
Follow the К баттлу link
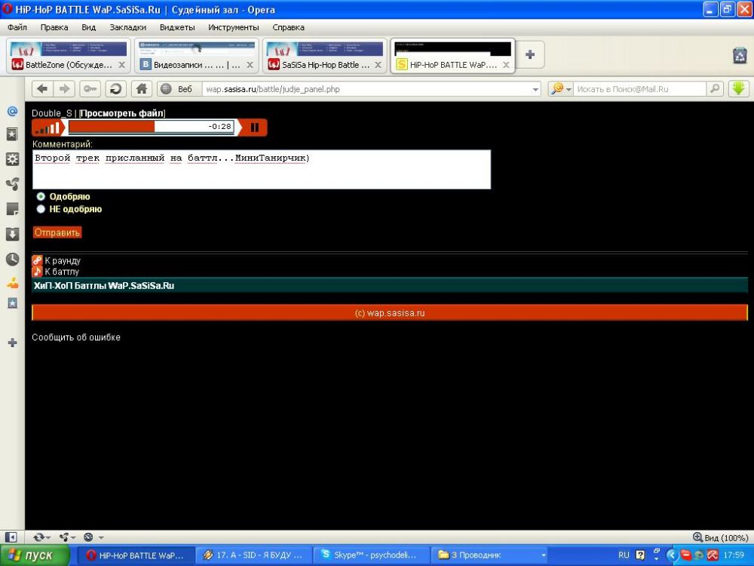[62, 272]
